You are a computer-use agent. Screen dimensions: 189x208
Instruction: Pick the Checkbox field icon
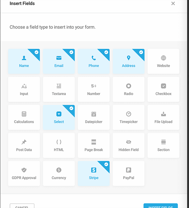coord(163,86)
